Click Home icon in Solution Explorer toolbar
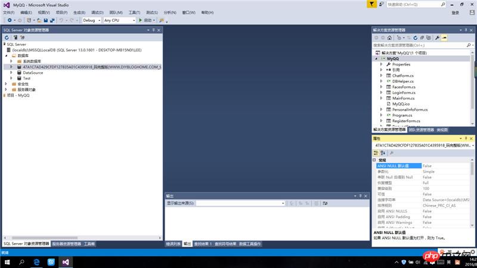The height and width of the screenshot is (268, 477). [389, 38]
